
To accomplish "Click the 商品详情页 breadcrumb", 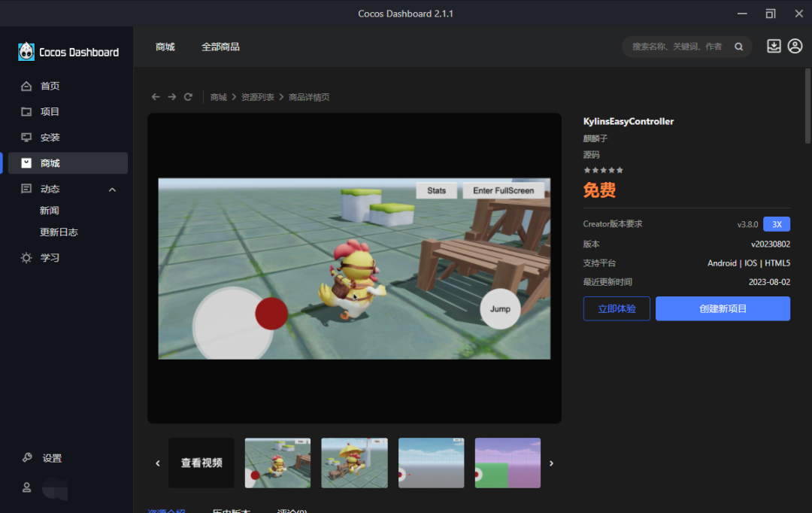I will point(309,97).
